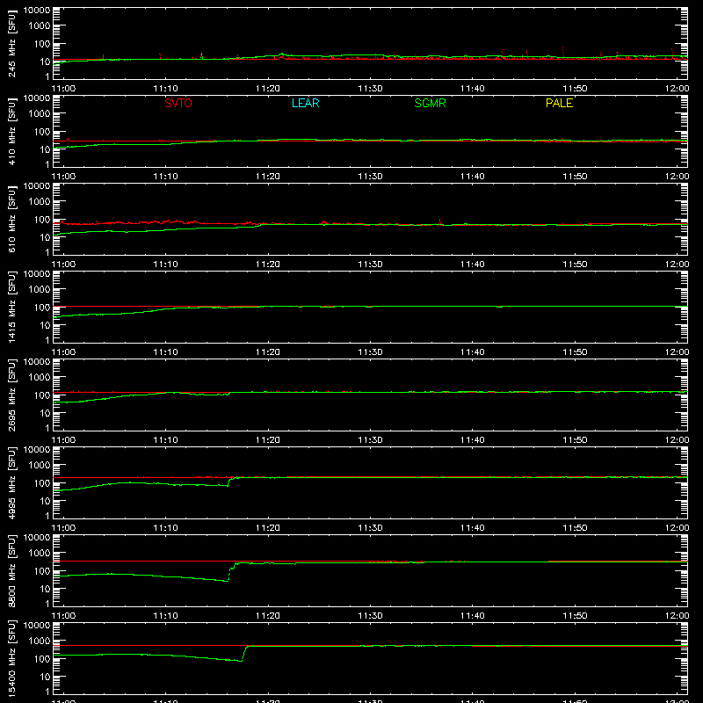
Task: Click the 10000 y-axis value on the 4995 MHz plot
Action: [x=37, y=450]
